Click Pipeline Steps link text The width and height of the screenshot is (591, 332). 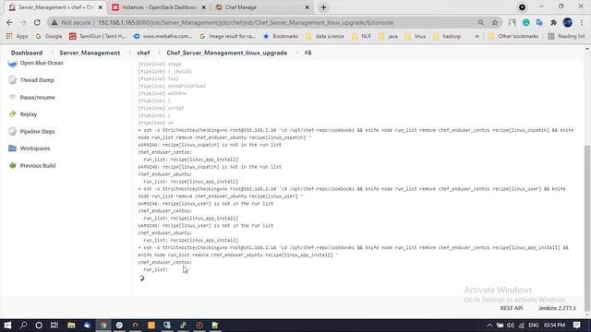coord(37,131)
